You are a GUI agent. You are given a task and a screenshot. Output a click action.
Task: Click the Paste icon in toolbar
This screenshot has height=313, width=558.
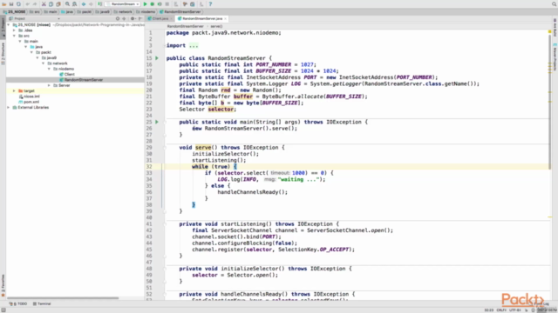pyautogui.click(x=58, y=3)
